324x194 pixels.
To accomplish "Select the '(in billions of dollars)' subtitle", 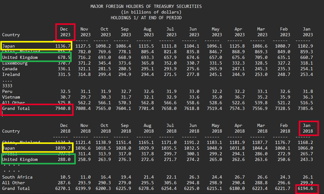I will click(x=151, y=12).
